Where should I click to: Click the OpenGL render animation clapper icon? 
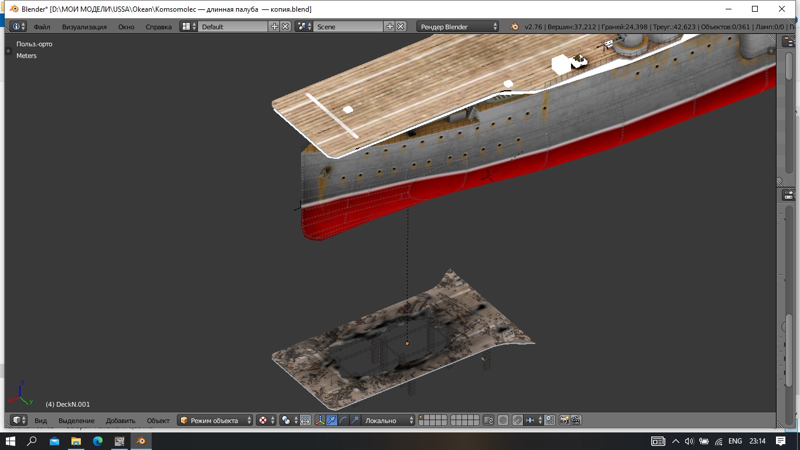575,420
